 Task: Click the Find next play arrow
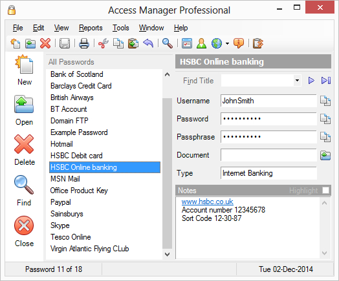(x=311, y=81)
